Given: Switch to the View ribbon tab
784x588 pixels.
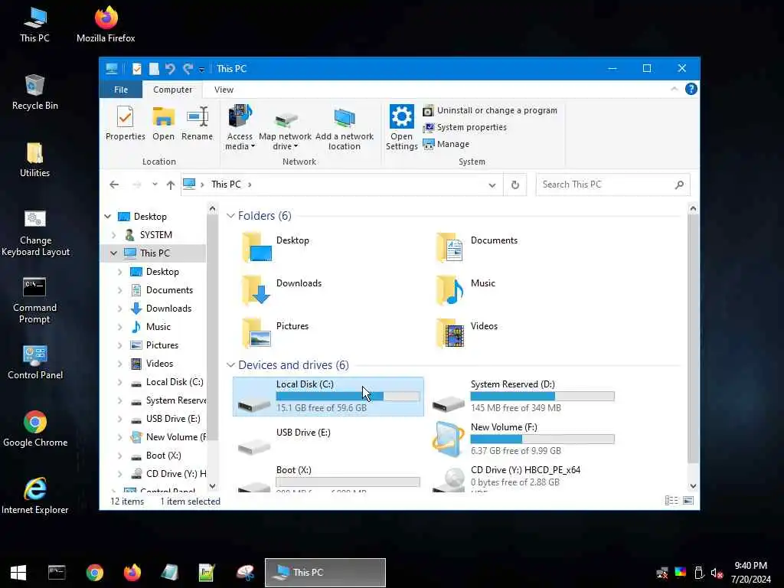Looking at the screenshot, I should pyautogui.click(x=224, y=90).
